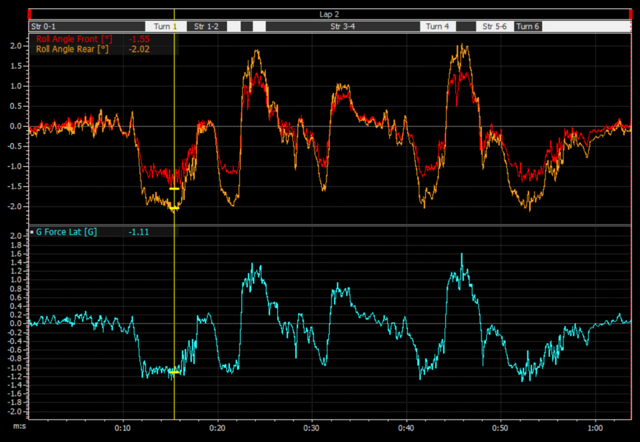
Task: Select the Lap 2 bar at the top
Action: [329, 15]
